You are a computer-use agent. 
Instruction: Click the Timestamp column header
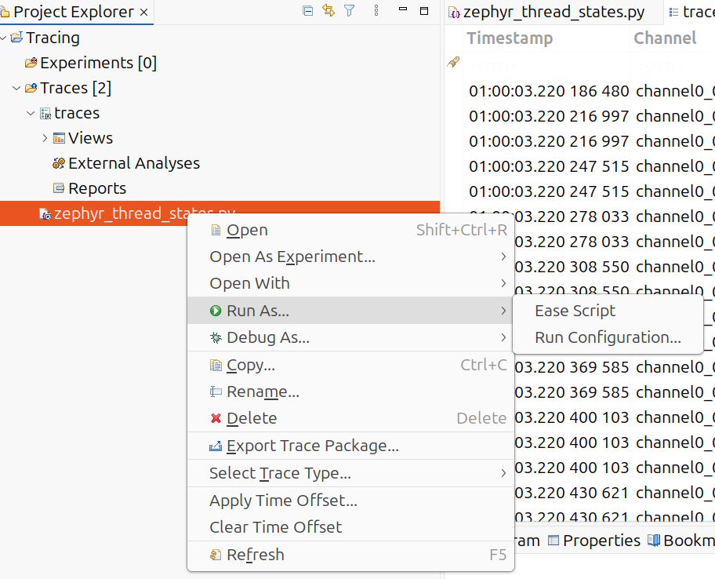[x=510, y=38]
